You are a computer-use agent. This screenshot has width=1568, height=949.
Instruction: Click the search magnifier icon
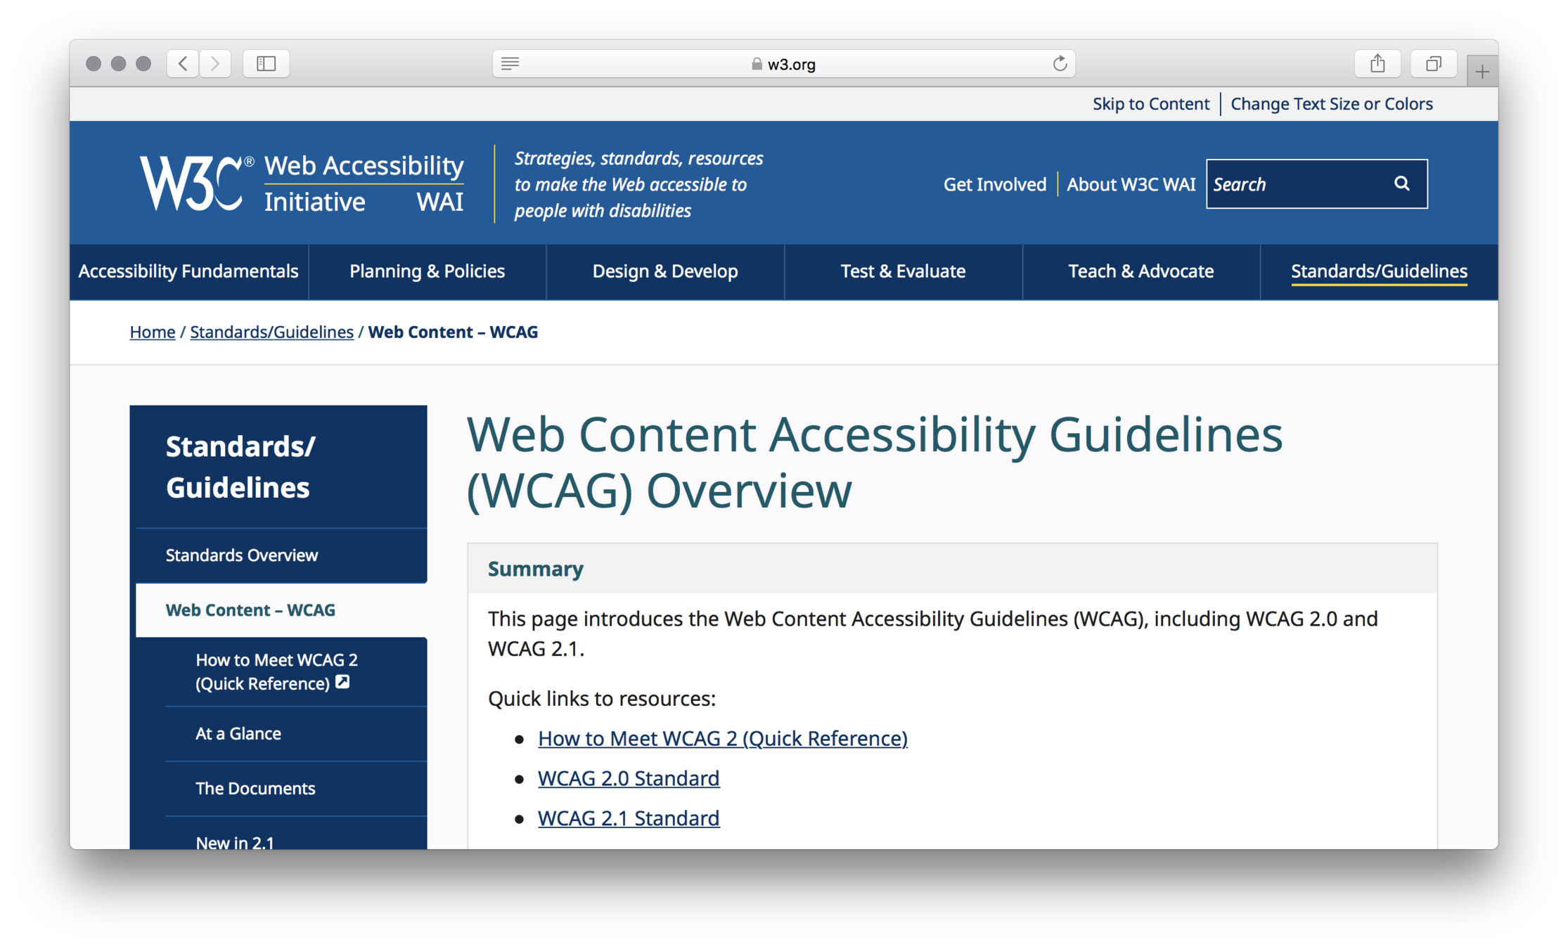(1401, 183)
